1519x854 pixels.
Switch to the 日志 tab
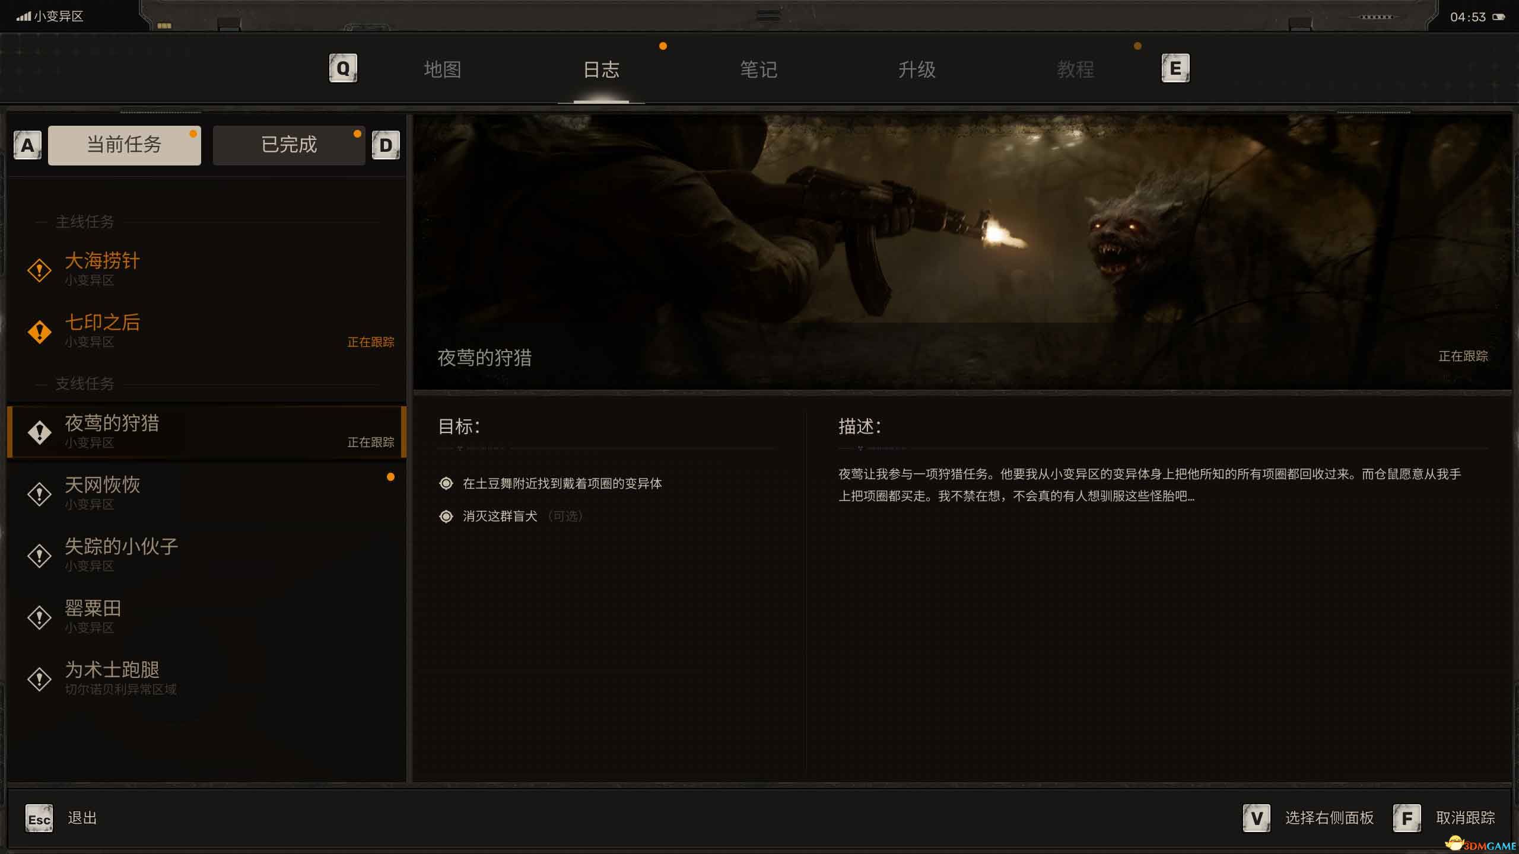pyautogui.click(x=601, y=69)
